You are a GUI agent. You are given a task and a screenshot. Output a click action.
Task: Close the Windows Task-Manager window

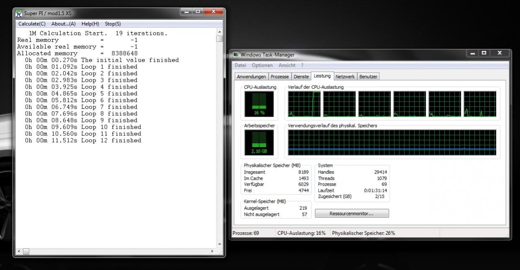point(499,53)
